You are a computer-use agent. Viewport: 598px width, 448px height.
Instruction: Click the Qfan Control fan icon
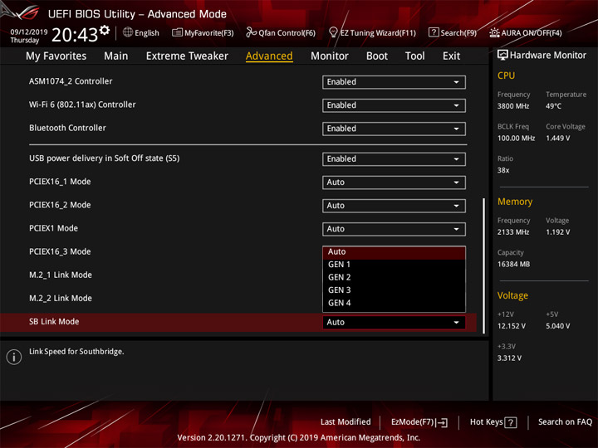[x=251, y=32]
